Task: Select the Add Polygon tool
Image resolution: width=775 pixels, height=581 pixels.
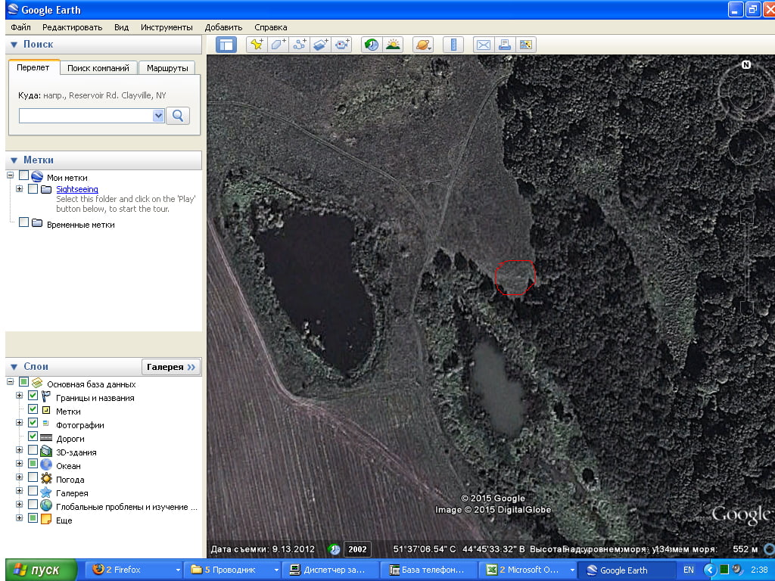Action: point(279,45)
